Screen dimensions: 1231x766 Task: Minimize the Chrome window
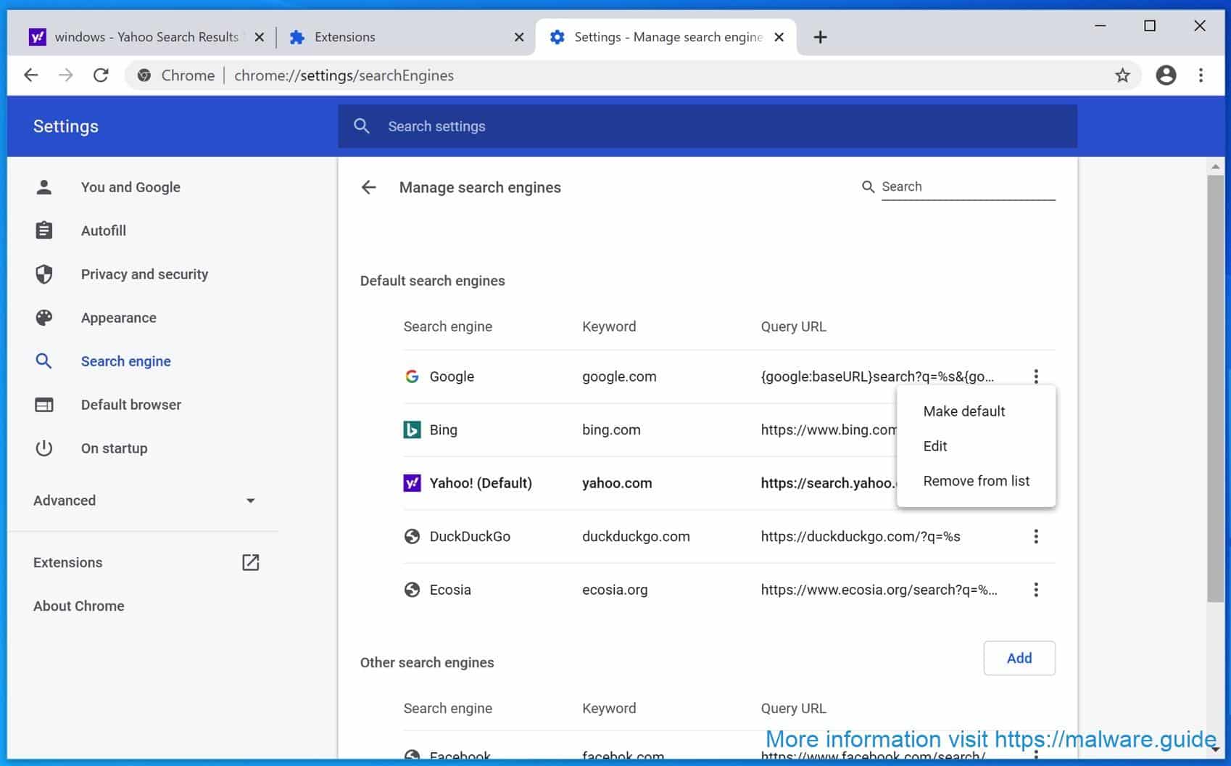[1100, 25]
